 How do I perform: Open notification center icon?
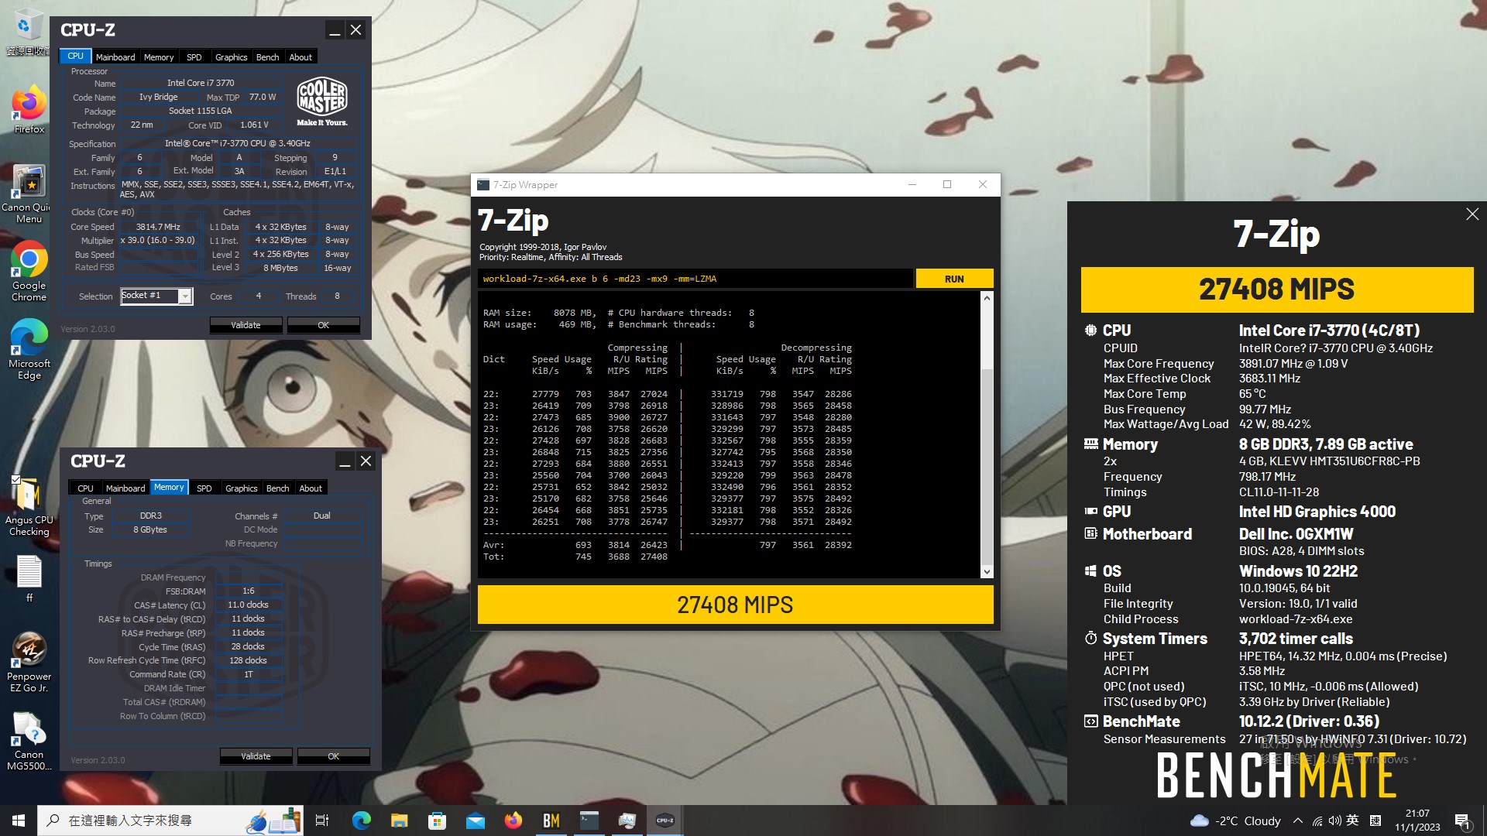click(x=1462, y=821)
